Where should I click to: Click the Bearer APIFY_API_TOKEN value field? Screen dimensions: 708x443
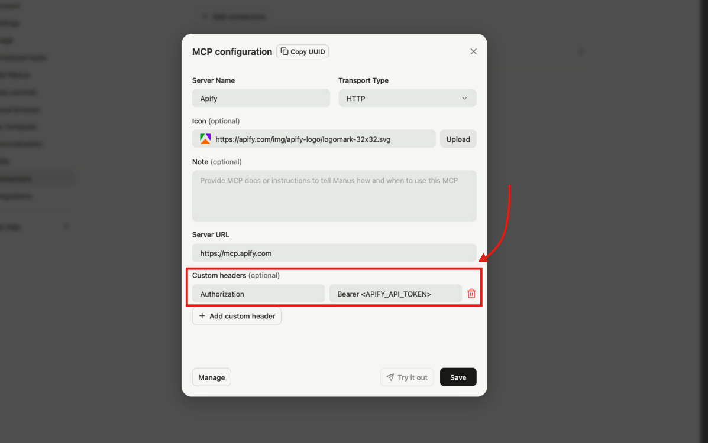(x=395, y=293)
